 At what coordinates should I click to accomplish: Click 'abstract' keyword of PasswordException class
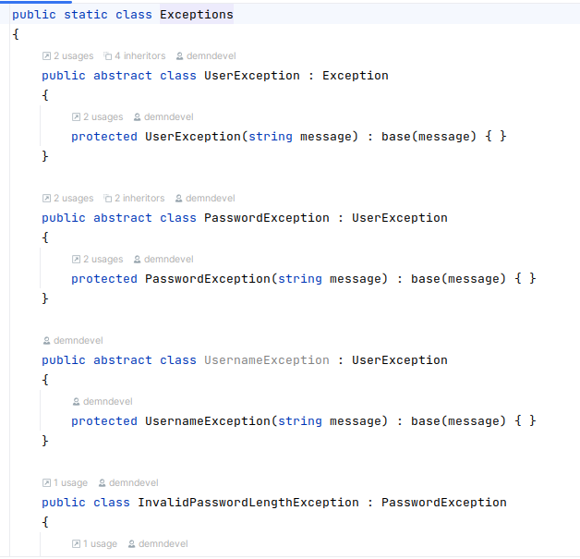point(123,218)
